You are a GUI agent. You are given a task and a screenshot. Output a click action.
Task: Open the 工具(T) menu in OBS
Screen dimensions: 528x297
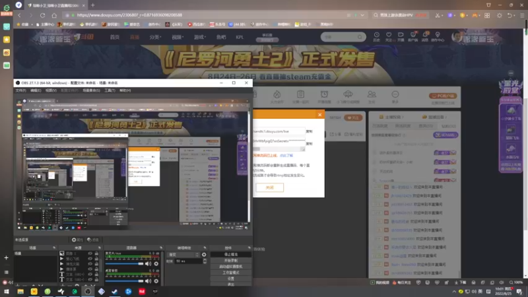[x=110, y=90]
